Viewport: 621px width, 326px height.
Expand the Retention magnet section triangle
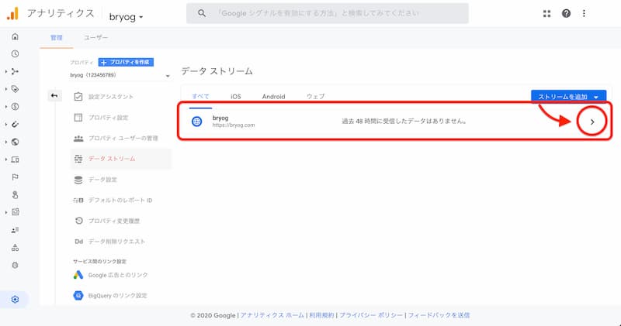6,124
